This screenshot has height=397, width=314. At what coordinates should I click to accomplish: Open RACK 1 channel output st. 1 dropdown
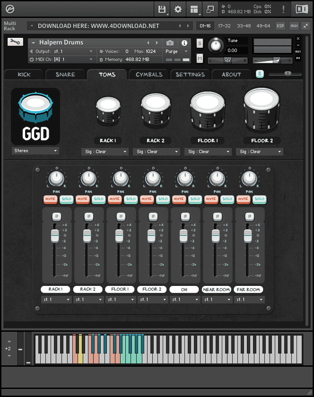(57, 300)
